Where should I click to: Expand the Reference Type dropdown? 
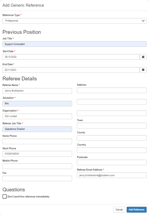pos(74,21)
